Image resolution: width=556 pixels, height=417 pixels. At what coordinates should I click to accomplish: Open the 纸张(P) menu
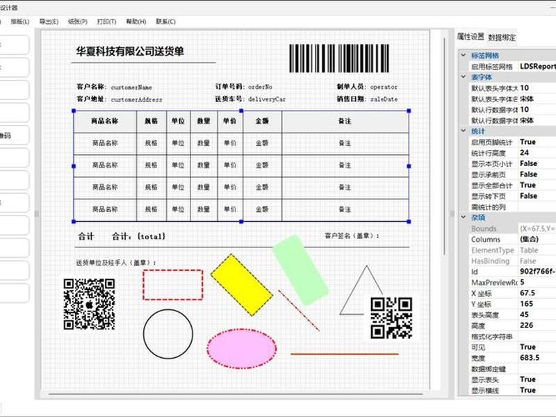pos(78,22)
